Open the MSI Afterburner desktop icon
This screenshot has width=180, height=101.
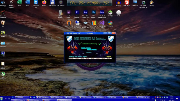coord(3,75)
